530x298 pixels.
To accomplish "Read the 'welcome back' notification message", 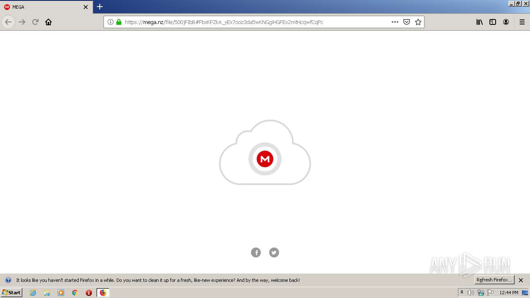I will (x=158, y=280).
